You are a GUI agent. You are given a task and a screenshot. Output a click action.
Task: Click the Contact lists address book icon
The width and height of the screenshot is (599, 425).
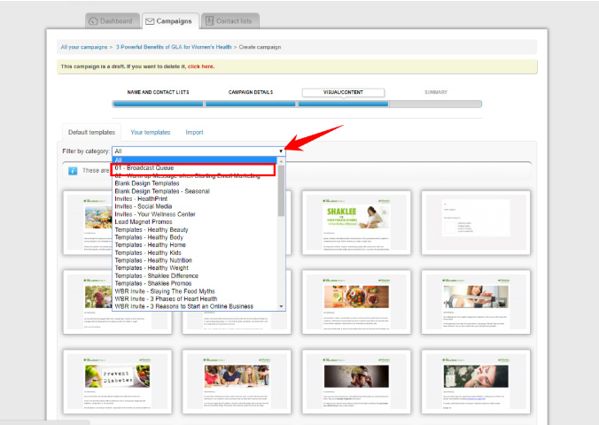(209, 21)
